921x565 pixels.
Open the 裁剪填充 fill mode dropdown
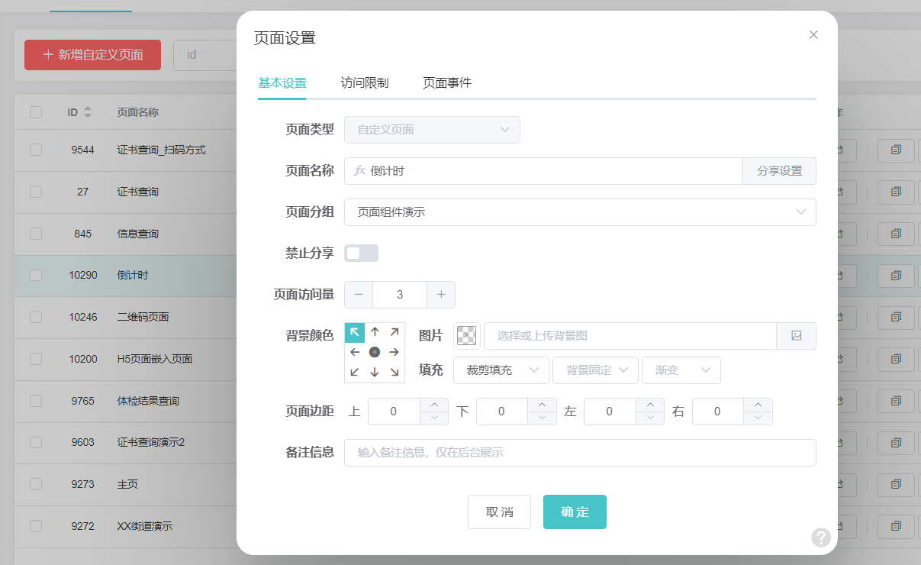click(x=501, y=370)
